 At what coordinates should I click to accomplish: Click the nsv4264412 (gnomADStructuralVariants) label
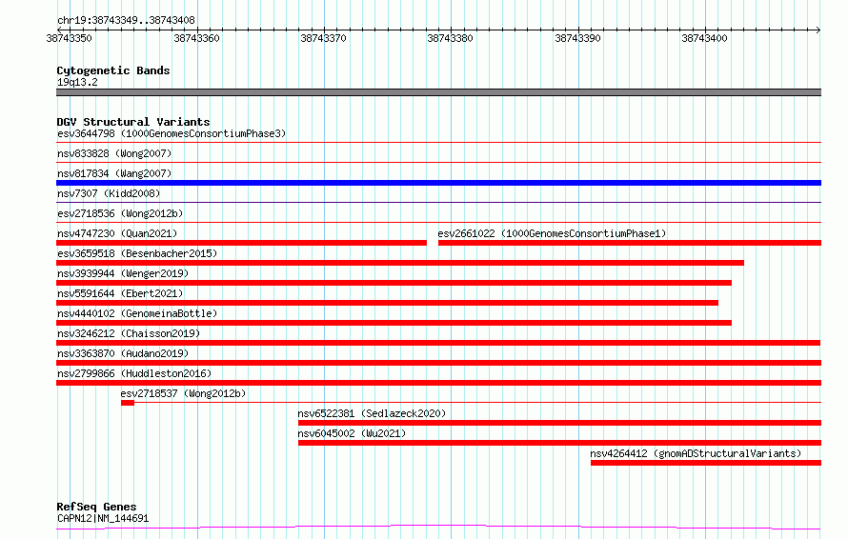point(696,453)
